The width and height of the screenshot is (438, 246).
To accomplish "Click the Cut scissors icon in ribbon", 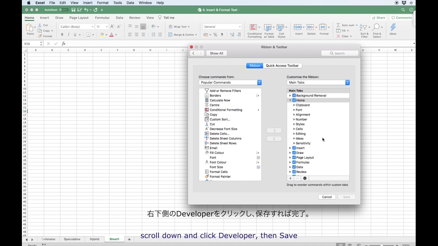I will [x=40, y=25].
